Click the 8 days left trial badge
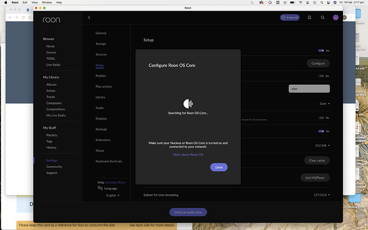 click(290, 18)
